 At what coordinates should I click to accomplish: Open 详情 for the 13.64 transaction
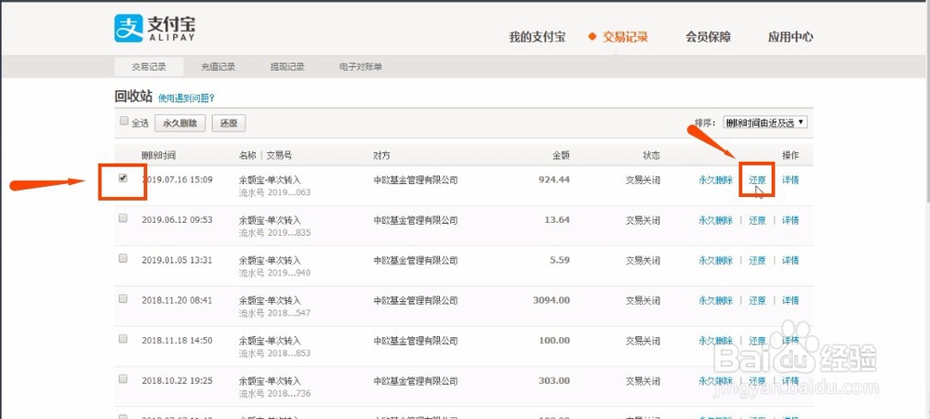[x=790, y=220]
